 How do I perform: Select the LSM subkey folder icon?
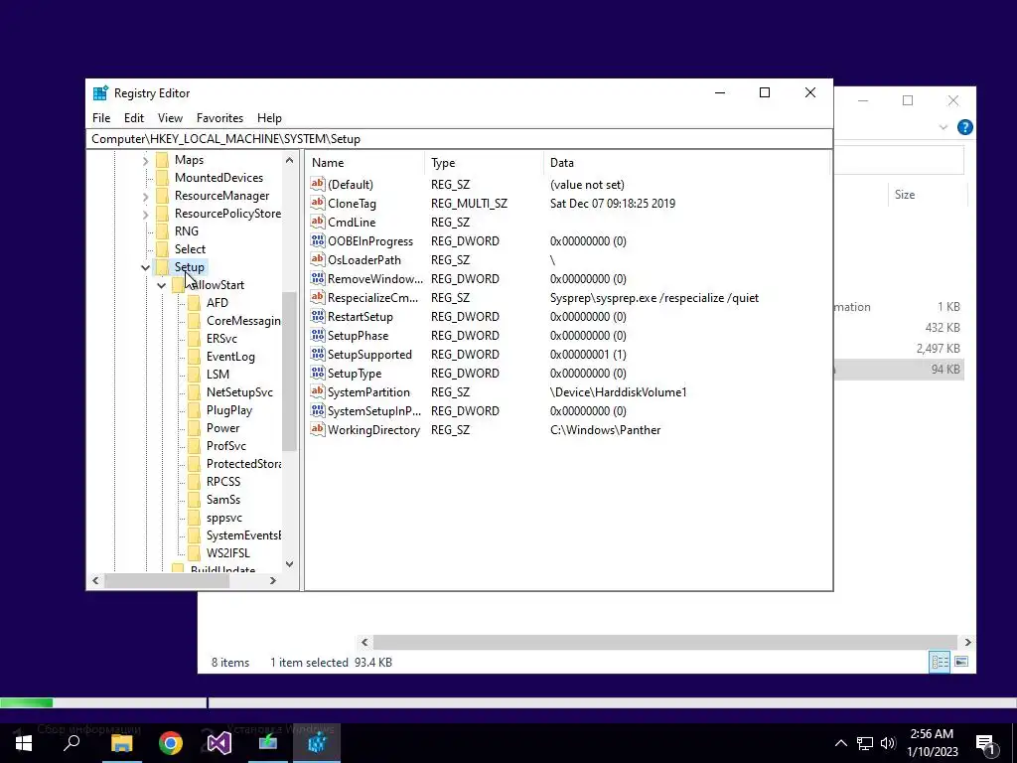coord(194,375)
